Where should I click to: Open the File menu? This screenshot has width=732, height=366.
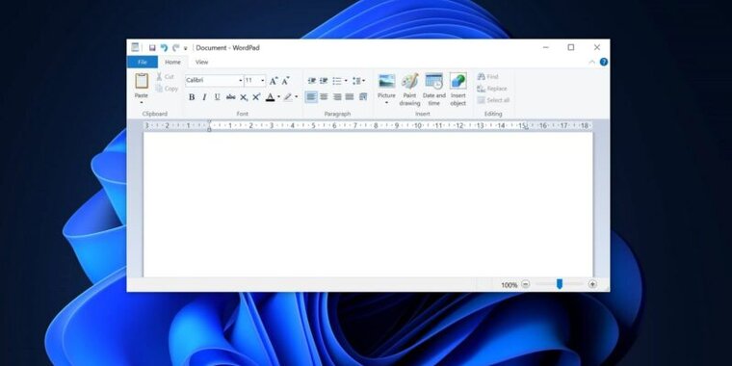coord(142,62)
